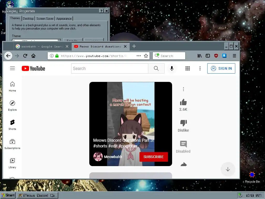Go to YouTube home via the logo

33,68
